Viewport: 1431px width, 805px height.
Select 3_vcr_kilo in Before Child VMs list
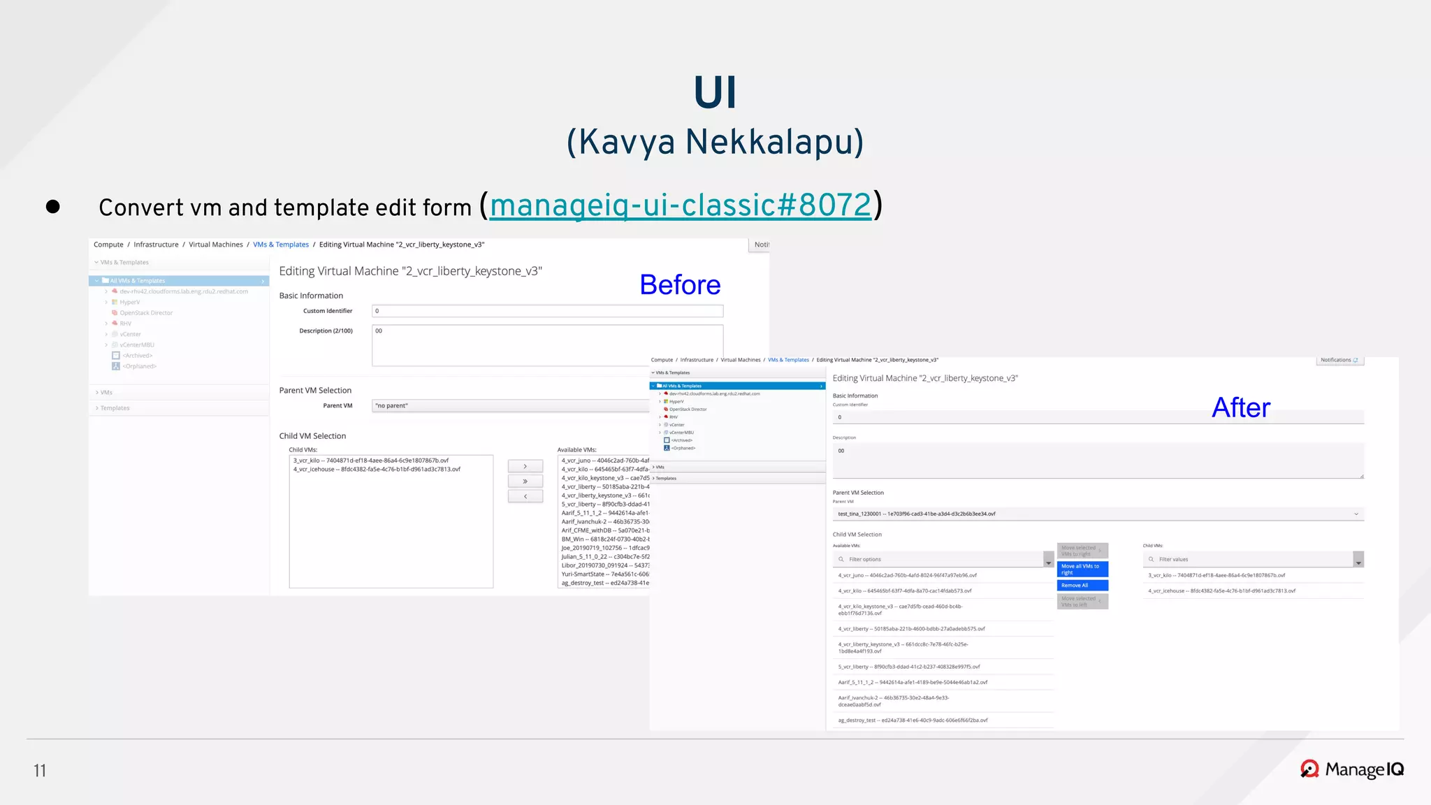(371, 460)
